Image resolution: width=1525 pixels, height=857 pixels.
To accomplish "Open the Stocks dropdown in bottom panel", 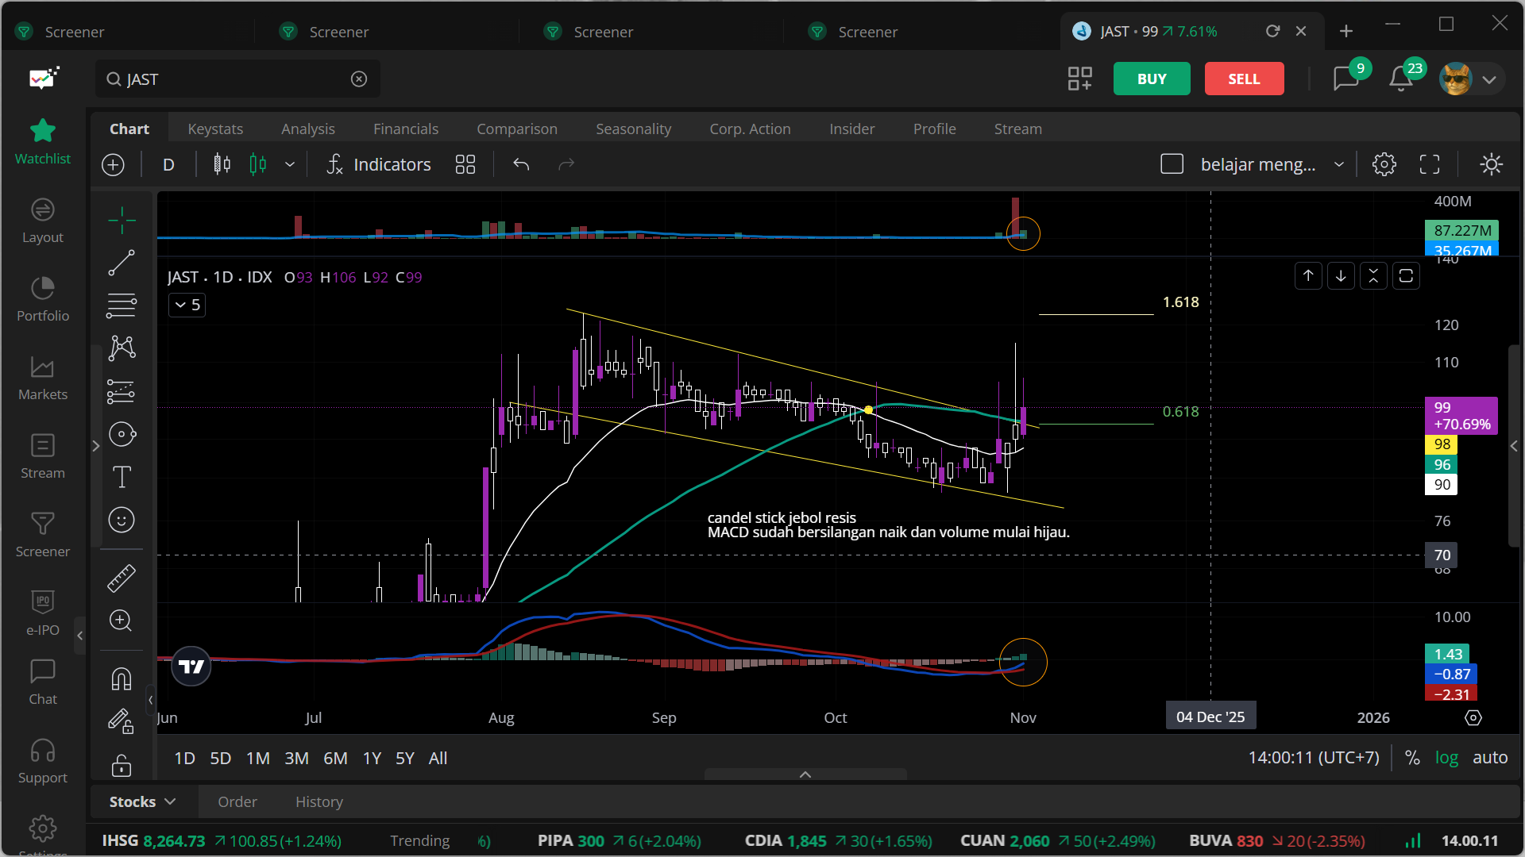I will [142, 801].
